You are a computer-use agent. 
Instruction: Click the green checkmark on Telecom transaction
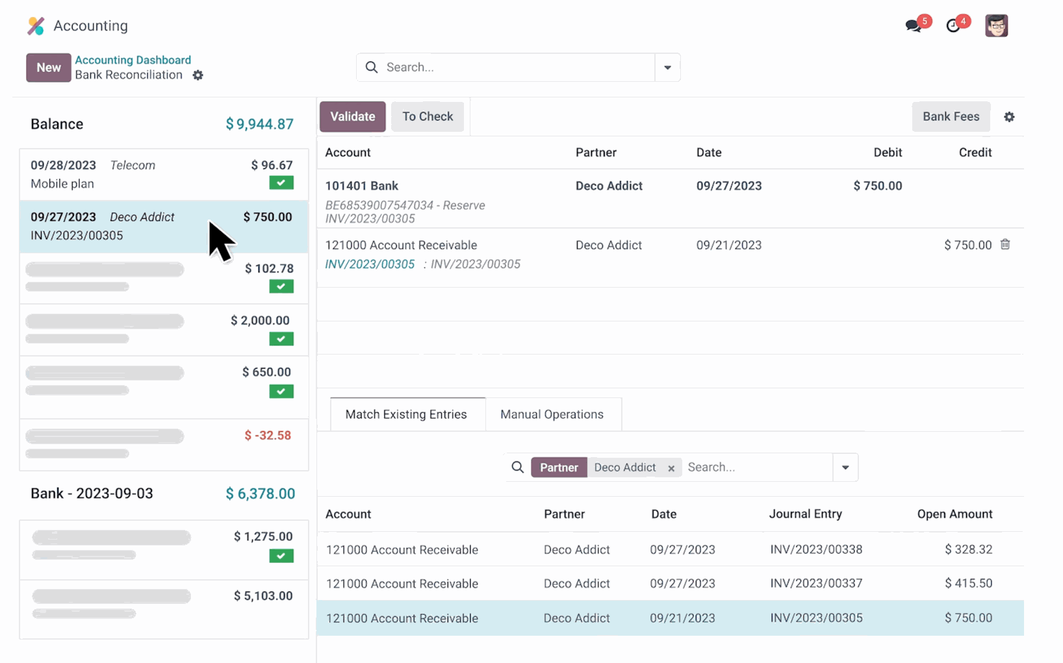(281, 183)
